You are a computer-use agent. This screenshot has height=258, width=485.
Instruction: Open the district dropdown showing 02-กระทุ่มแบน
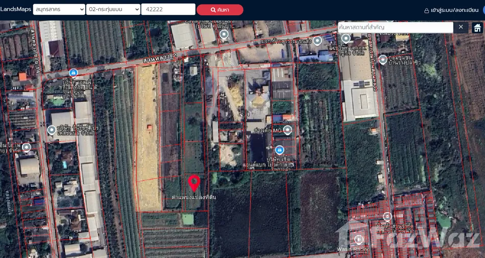[113, 10]
